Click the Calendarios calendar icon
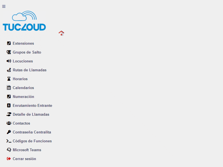Image resolution: width=223 pixels, height=167 pixels. tap(8, 88)
